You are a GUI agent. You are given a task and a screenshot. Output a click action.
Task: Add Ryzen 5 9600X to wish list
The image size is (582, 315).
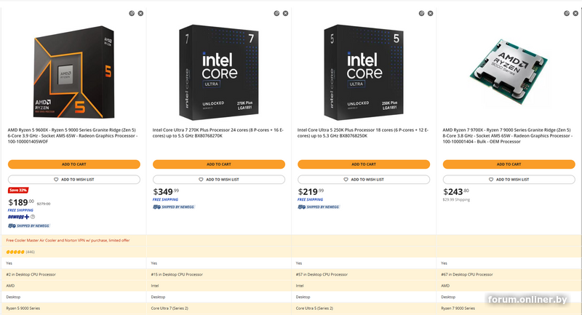[x=73, y=179]
